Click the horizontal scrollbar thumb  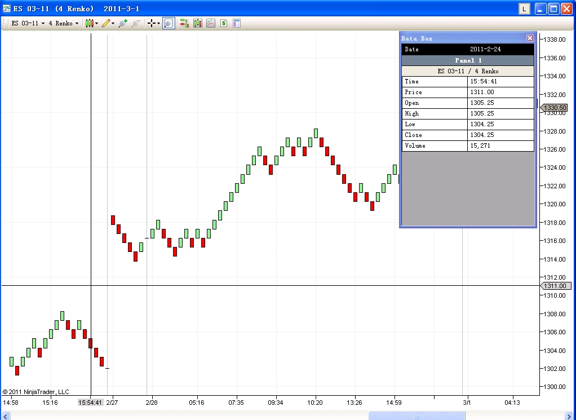pos(417,417)
